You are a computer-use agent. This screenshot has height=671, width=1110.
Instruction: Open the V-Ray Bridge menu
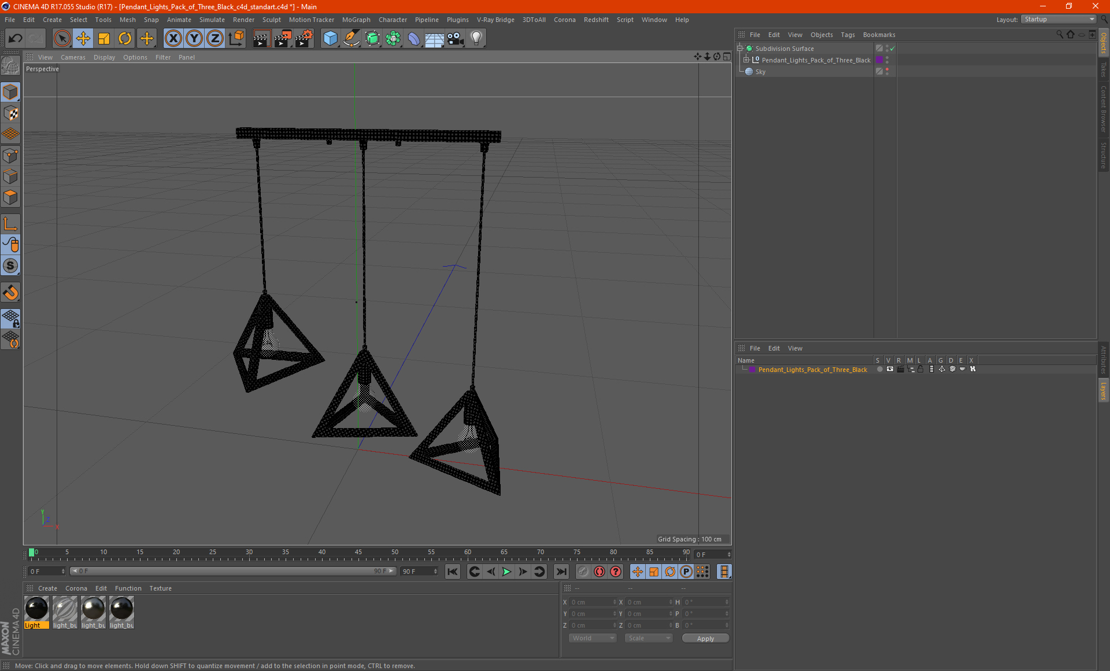(495, 20)
